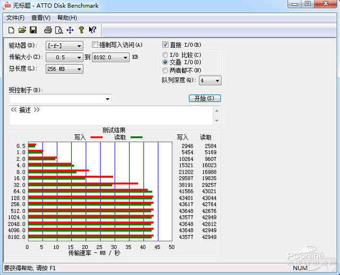Save results with the floppy disk icon
The image size is (340, 275).
click(33, 30)
